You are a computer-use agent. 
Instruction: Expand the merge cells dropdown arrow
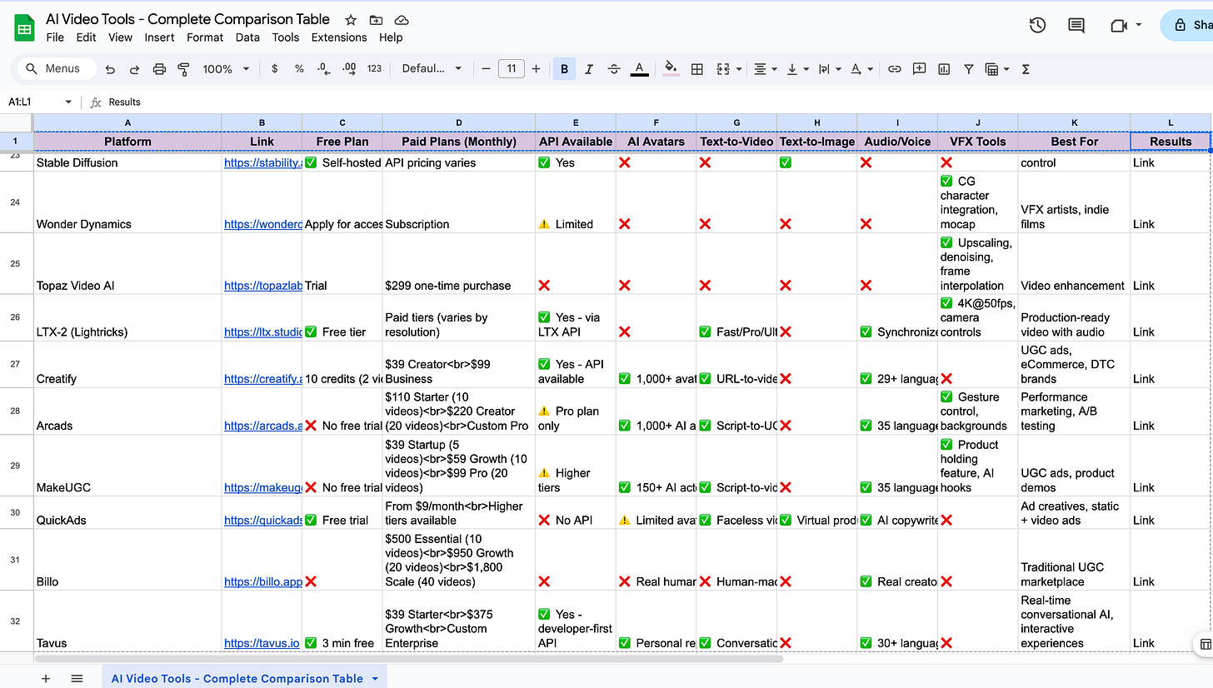coord(739,68)
